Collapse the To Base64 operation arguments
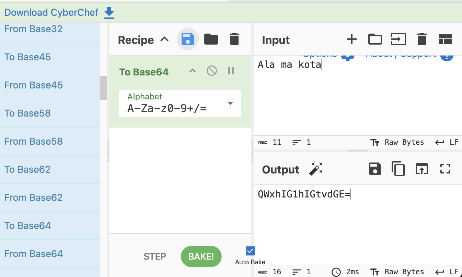This screenshot has height=277, width=462. point(193,71)
